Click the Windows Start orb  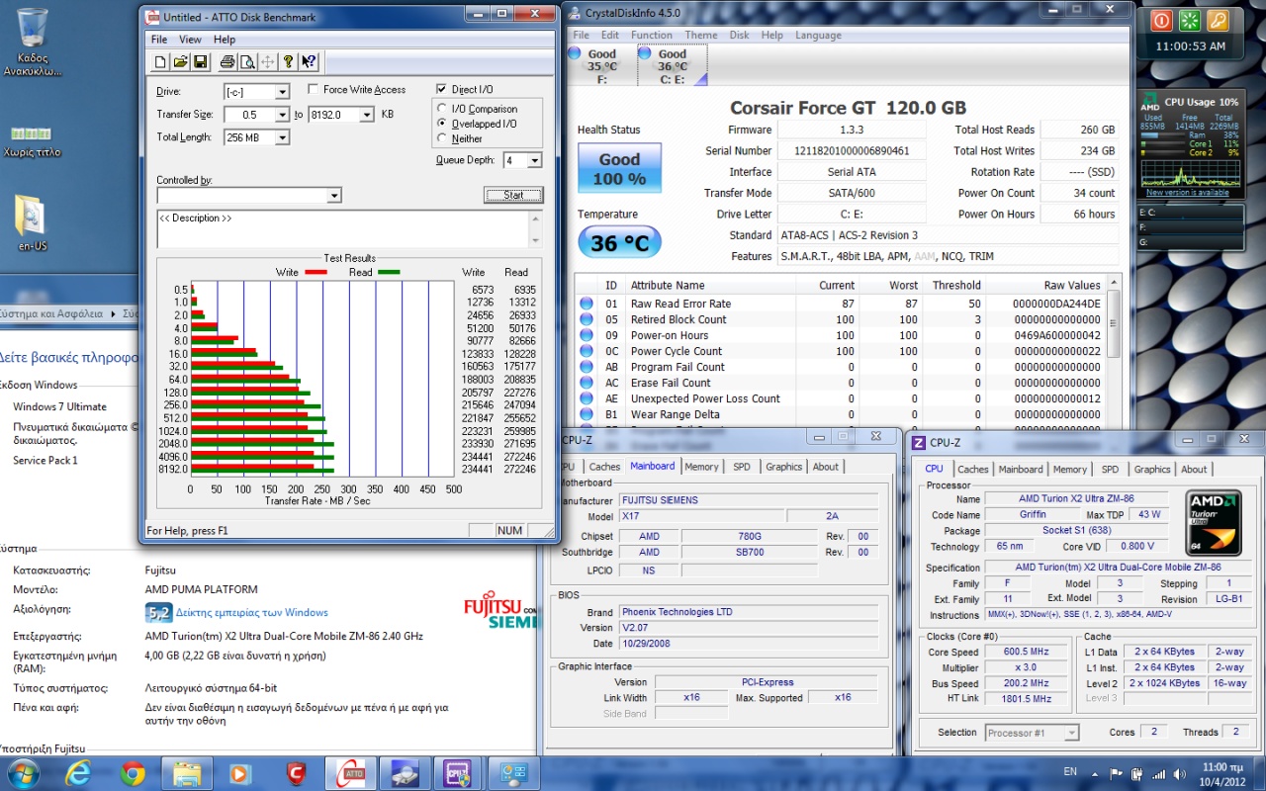23,772
